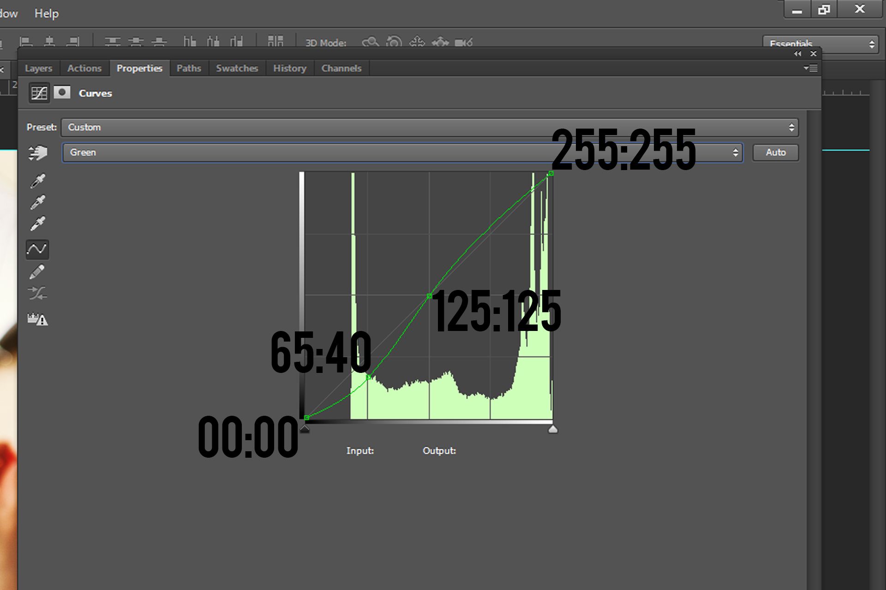
Task: Select the Curves adjustment icon
Action: click(x=39, y=93)
